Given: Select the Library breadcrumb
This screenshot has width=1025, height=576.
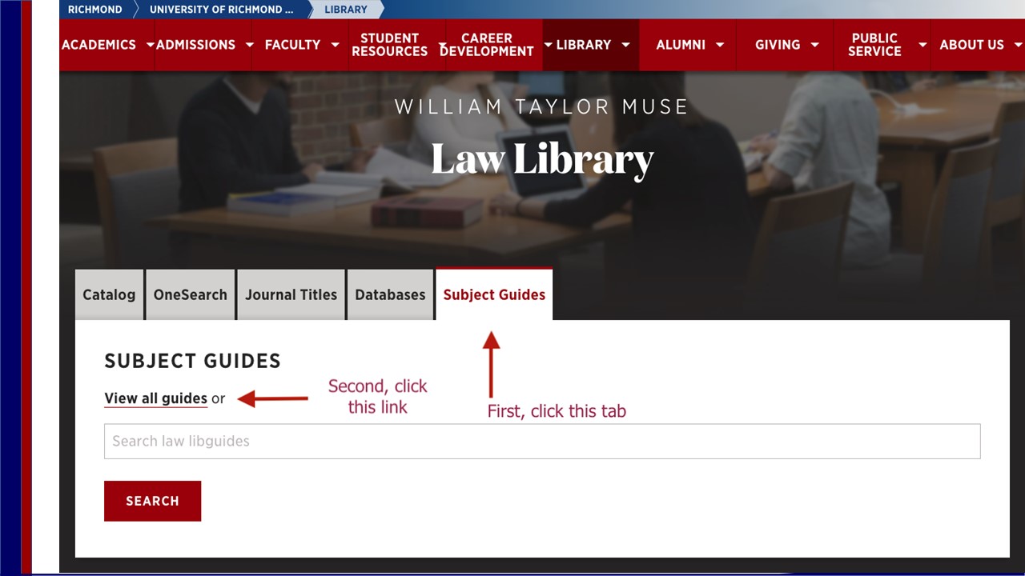Looking at the screenshot, I should click(x=346, y=10).
